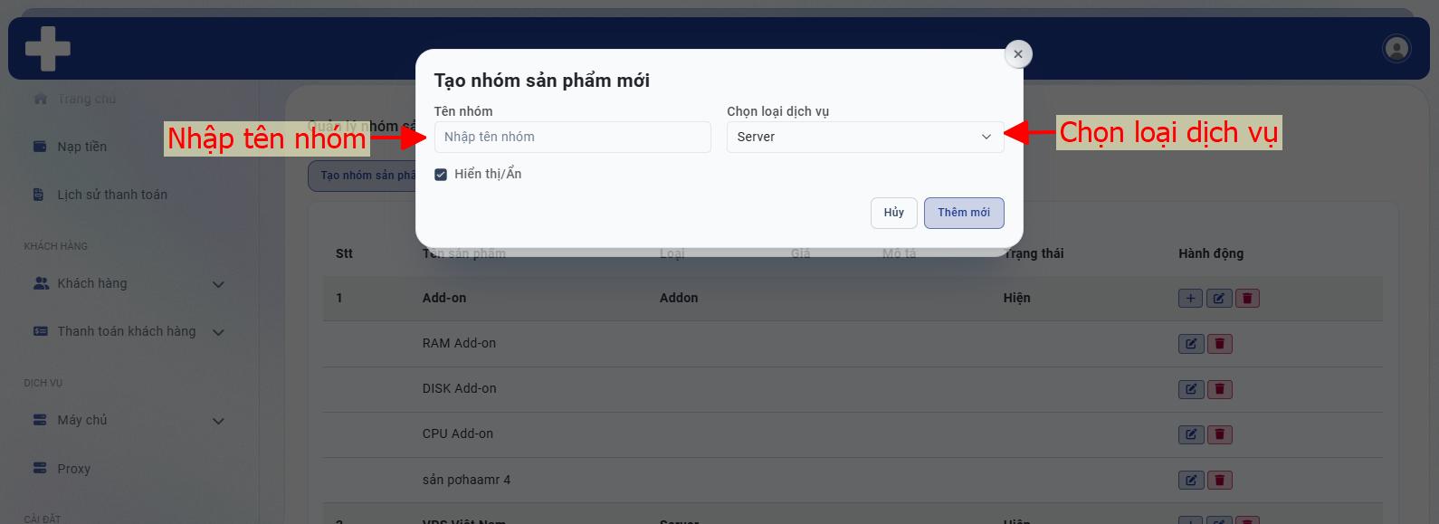Open the Chọn loại dịch vụ dropdown
This screenshot has height=524, width=1439.
pos(865,137)
